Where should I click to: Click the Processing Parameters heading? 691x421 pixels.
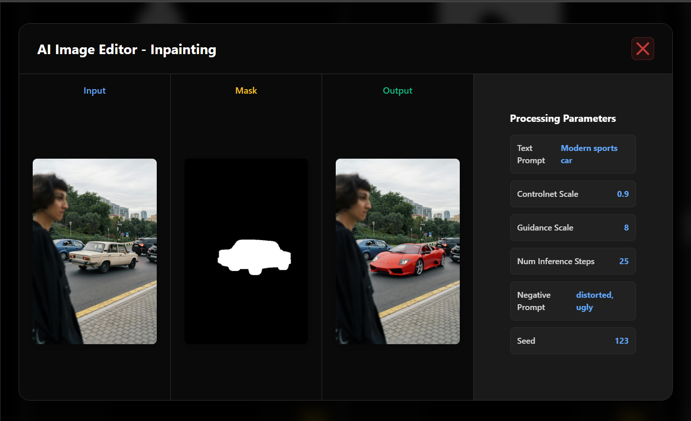[x=563, y=119]
